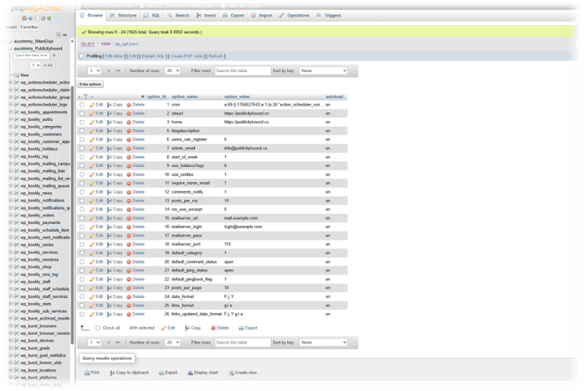Open the top page number dropdown
This screenshot has height=391, width=584.
click(94, 70)
